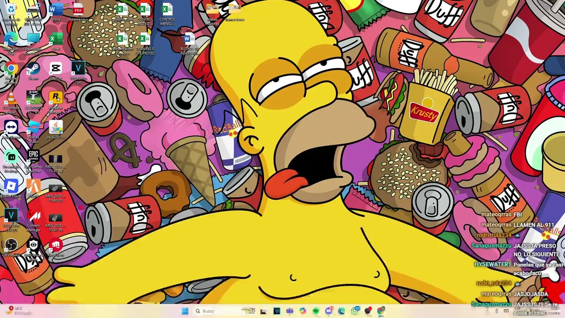565x318 pixels.
Task: Open the weather widget on the taskbar
Action: click(x=19, y=310)
